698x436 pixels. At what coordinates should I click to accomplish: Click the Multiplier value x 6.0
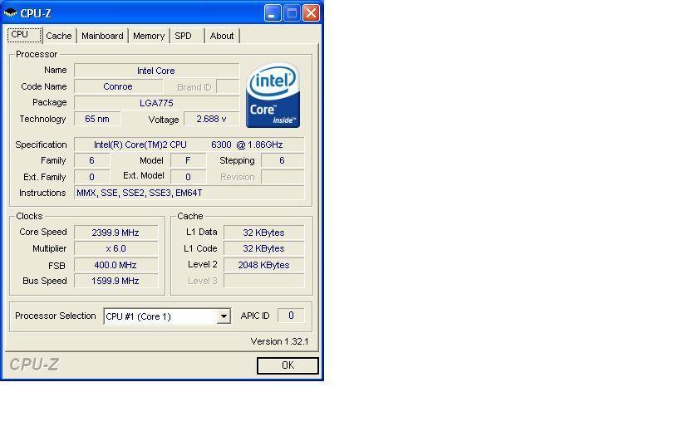coord(116,248)
